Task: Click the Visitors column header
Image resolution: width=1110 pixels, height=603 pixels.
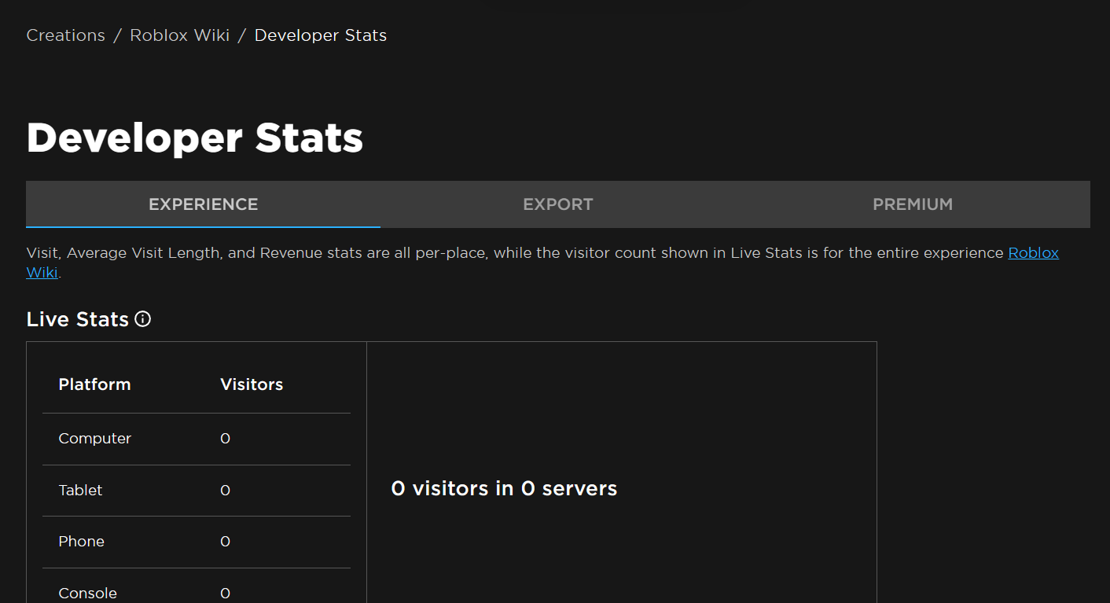Action: pyautogui.click(x=252, y=384)
